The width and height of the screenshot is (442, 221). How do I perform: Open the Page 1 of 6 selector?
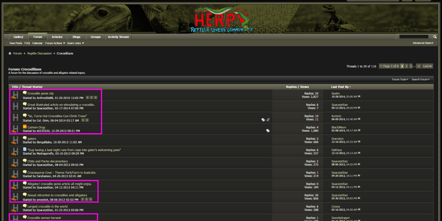pos(389,66)
